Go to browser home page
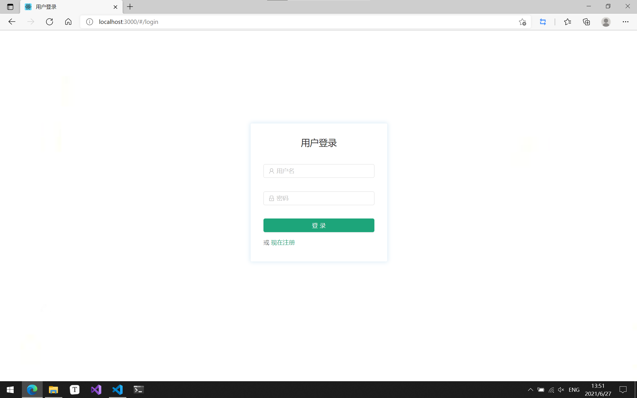Viewport: 637px width, 398px height. [68, 22]
